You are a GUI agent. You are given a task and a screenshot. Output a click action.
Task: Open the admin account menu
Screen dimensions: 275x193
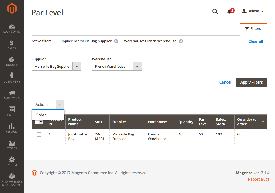tap(252, 11)
